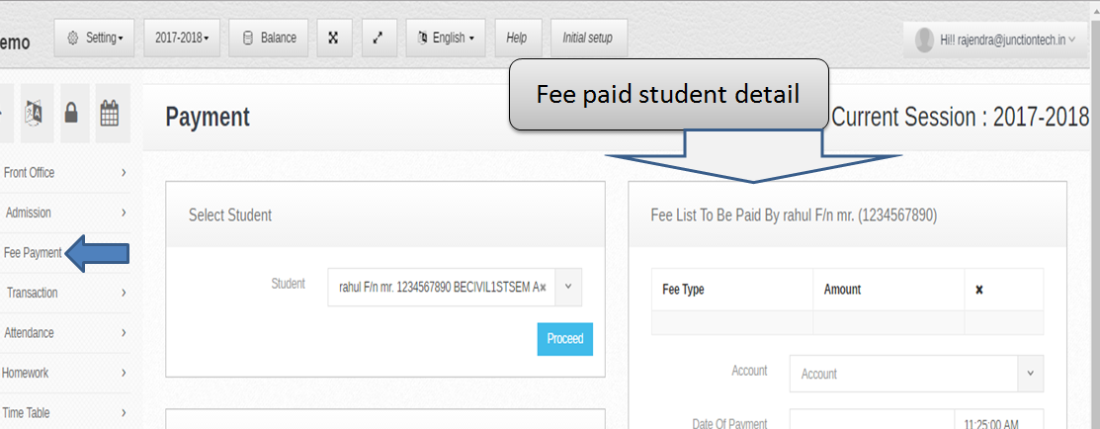The width and height of the screenshot is (1100, 429).
Task: Click the 11:25:00 AM time field
Action: [999, 419]
